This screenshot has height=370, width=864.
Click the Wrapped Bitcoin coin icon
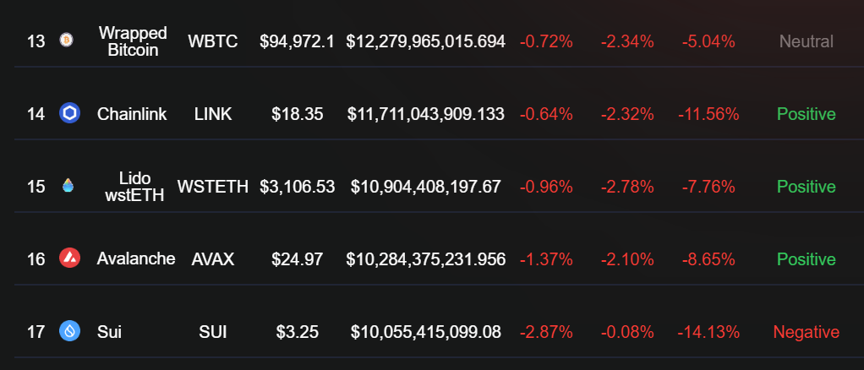66,40
